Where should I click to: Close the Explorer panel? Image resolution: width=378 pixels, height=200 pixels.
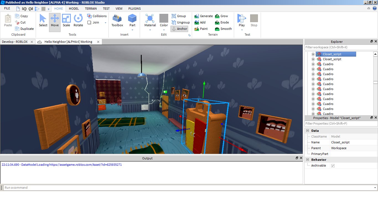click(376, 41)
